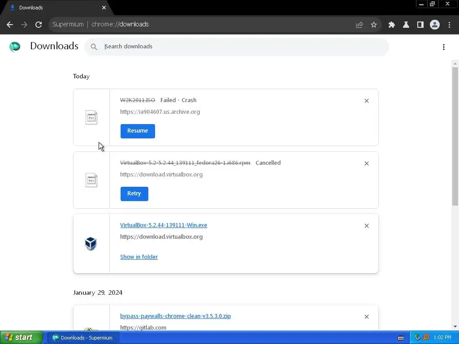
Task: Click the forward navigation arrow
Action: click(24, 25)
